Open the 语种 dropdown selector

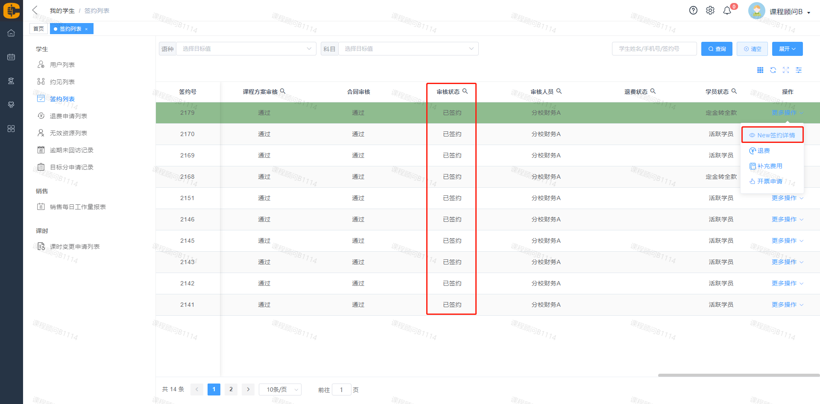(246, 49)
